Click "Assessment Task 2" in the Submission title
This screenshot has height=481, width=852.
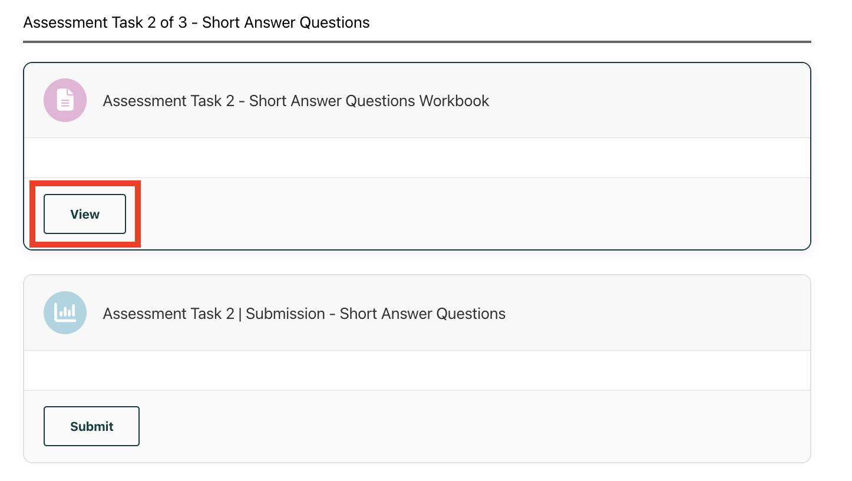click(x=169, y=314)
